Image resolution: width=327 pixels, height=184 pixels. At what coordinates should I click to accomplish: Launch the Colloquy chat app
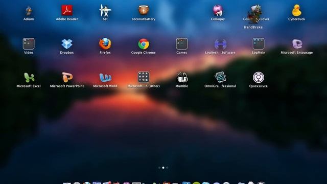click(218, 10)
